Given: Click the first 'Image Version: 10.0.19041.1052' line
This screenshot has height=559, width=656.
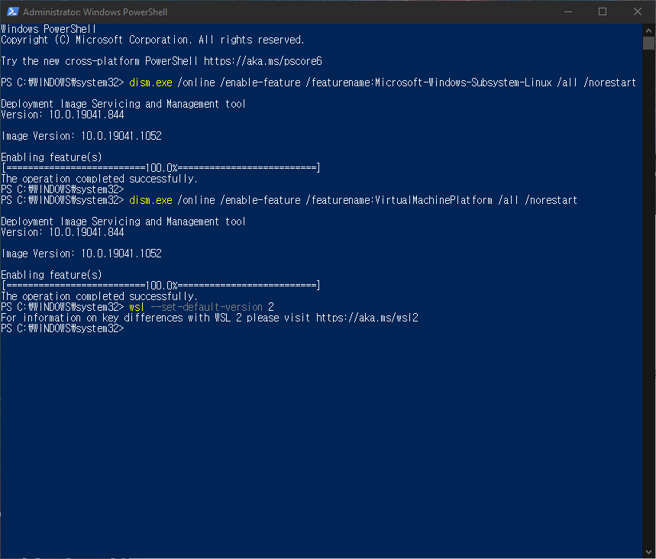Looking at the screenshot, I should [x=81, y=136].
